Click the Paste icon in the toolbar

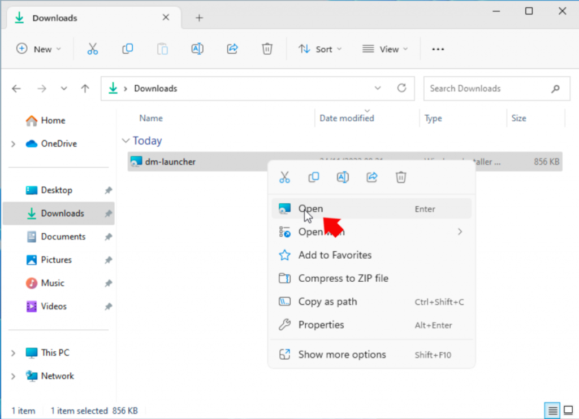coord(162,49)
